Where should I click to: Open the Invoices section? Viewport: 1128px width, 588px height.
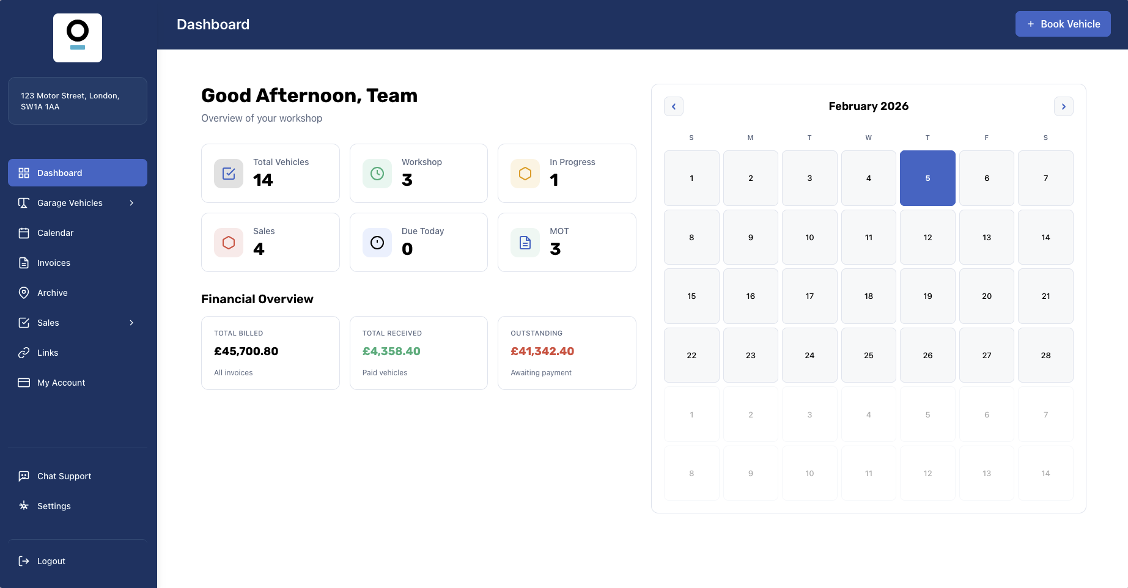pos(54,263)
